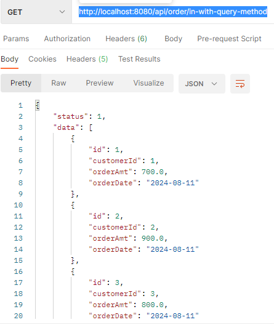
Task: Click the "status" key on line 2
Action: pos(71,116)
